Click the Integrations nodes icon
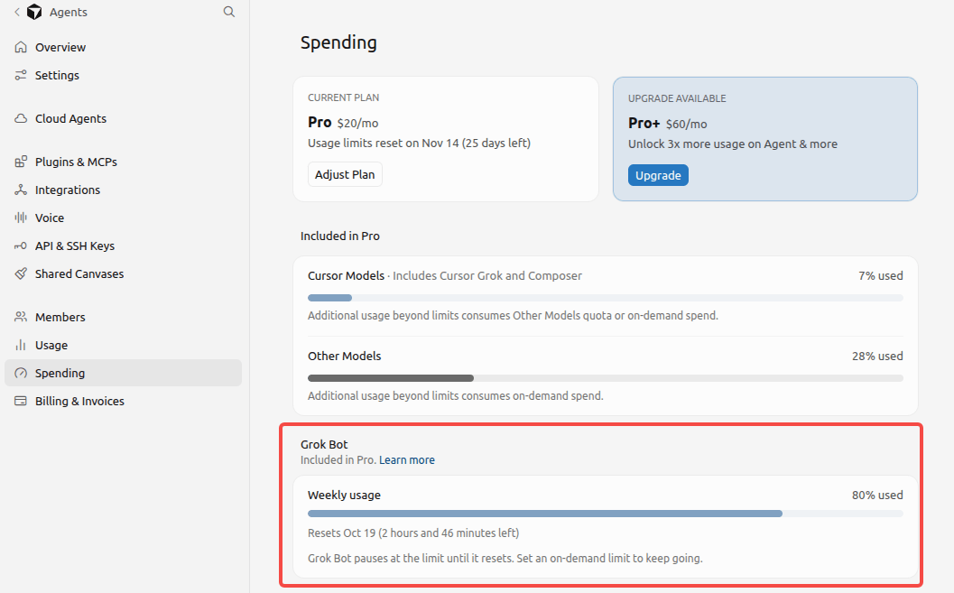954x593 pixels. [x=21, y=190]
